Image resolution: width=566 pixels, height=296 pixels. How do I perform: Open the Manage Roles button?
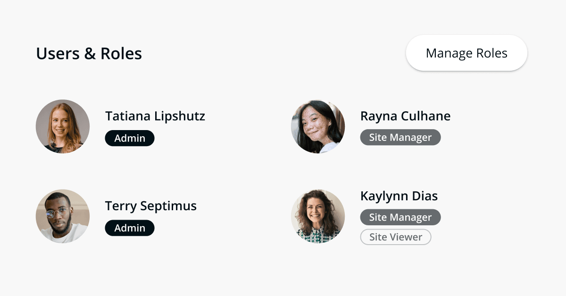tap(466, 53)
